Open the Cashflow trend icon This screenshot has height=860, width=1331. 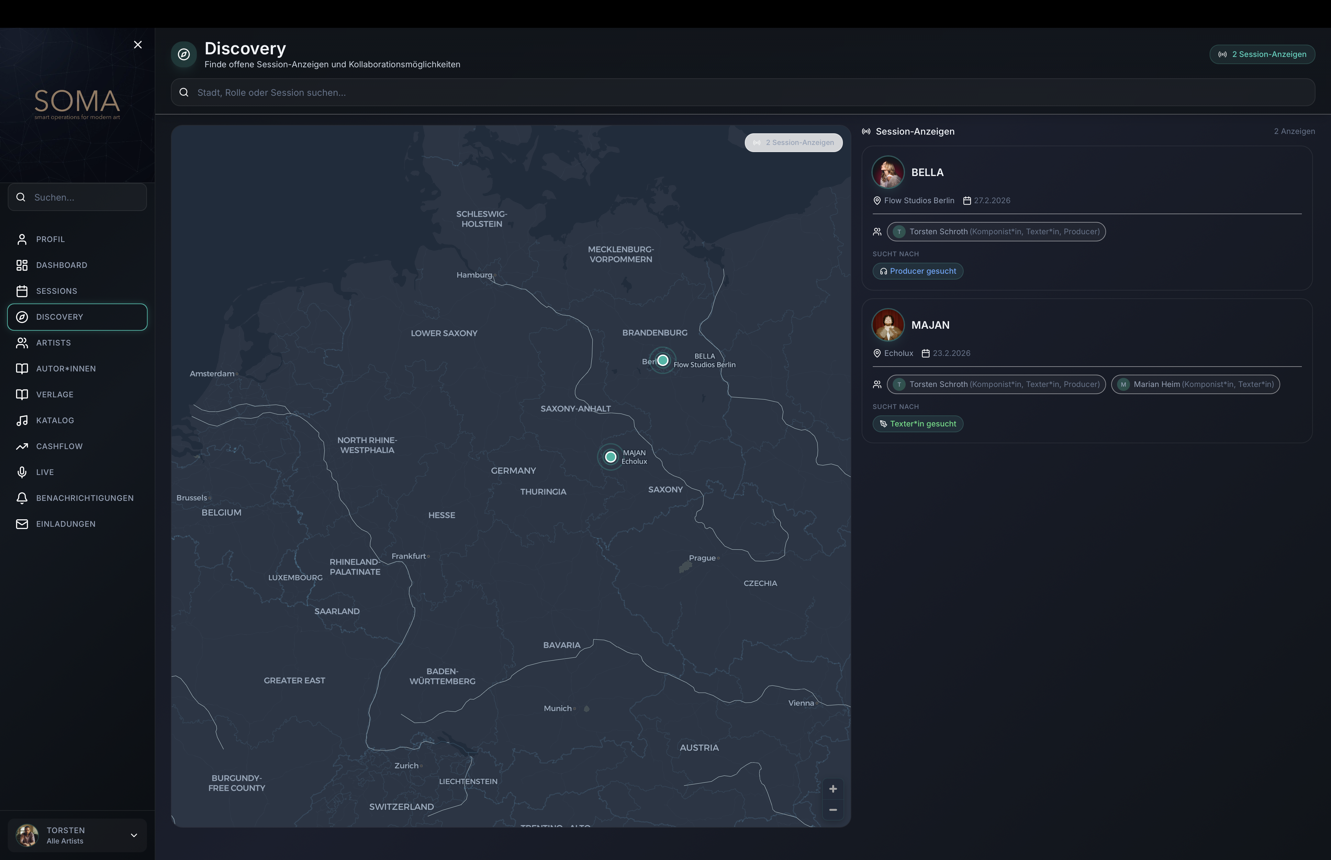point(22,446)
